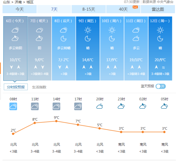Viewport: 180px width, 163px height.
Task: Click the 9日 crescent moon icon
Action: 88,39
